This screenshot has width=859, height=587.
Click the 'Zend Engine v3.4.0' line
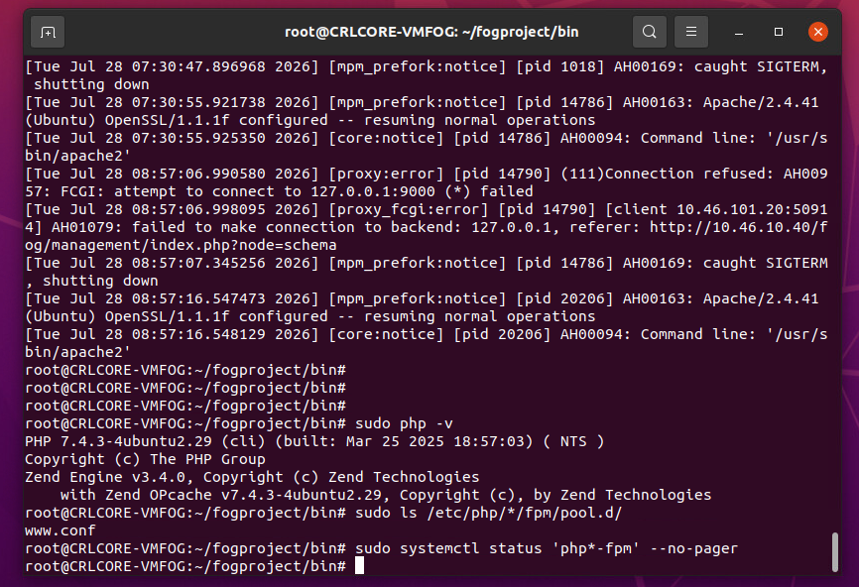252,477
